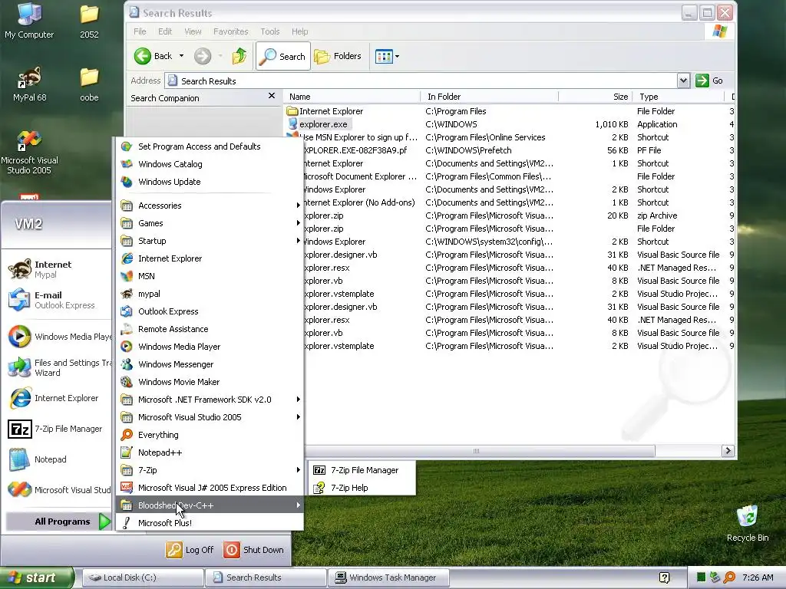Open Remote Assistance
This screenshot has height=589, width=786.
point(210,328)
